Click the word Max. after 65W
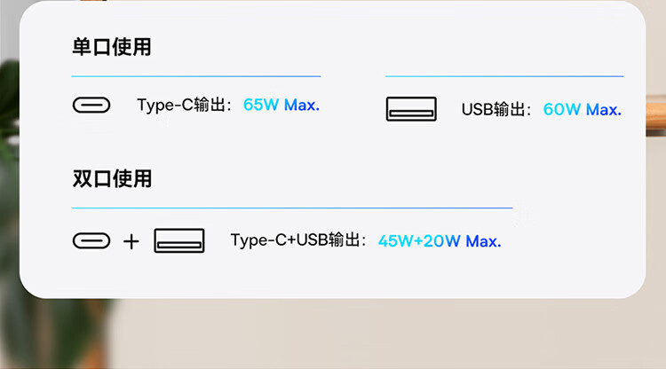The width and height of the screenshot is (666, 369). pos(302,105)
